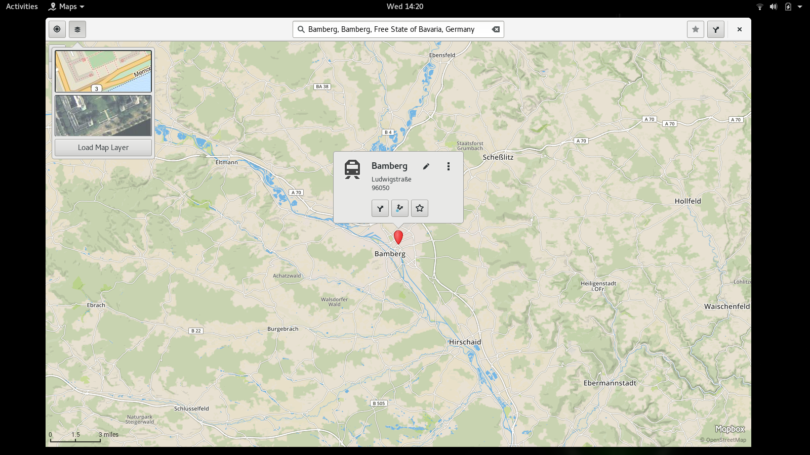Click the red map marker pin
The height and width of the screenshot is (455, 810).
(x=398, y=237)
